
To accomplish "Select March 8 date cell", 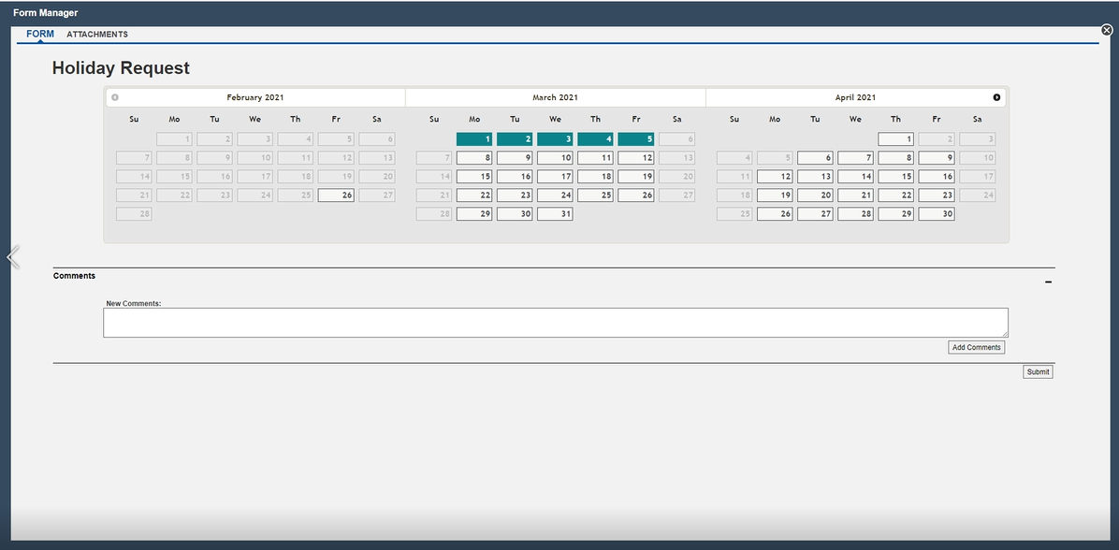I will (473, 158).
